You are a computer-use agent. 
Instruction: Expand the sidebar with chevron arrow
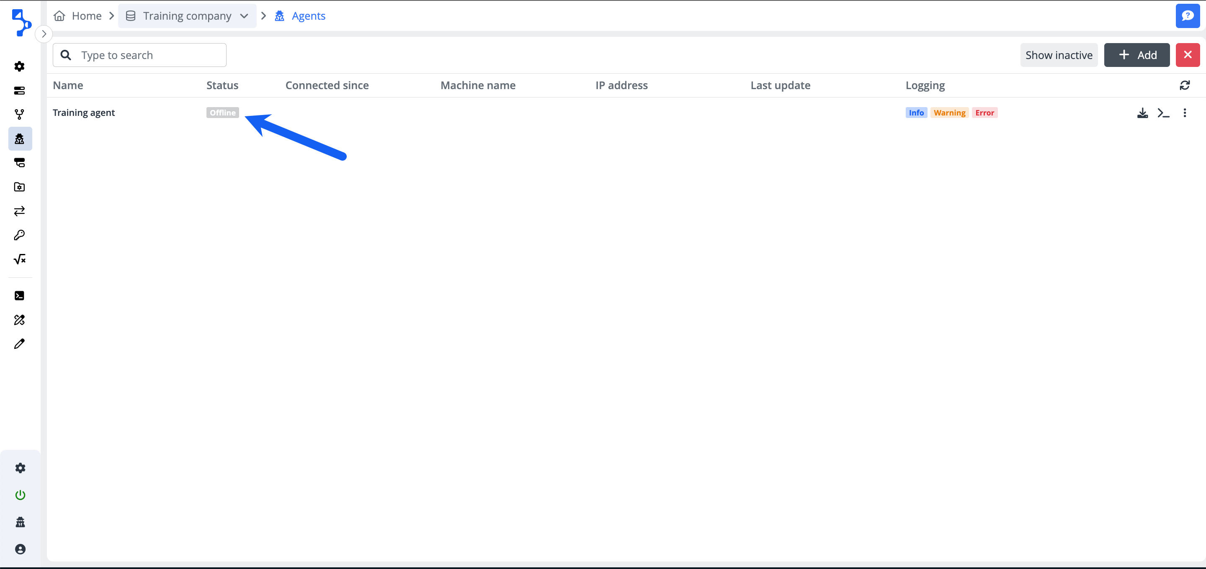(44, 34)
